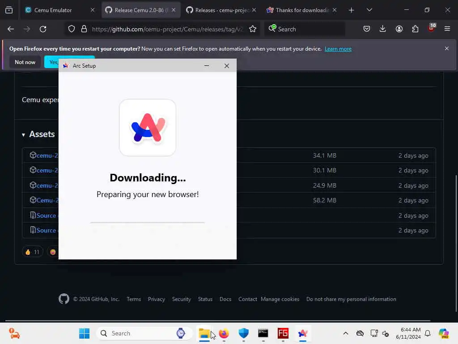Image resolution: width=458 pixels, height=344 pixels.
Task: Open the extensions puzzle menu
Action: pyautogui.click(x=415, y=29)
